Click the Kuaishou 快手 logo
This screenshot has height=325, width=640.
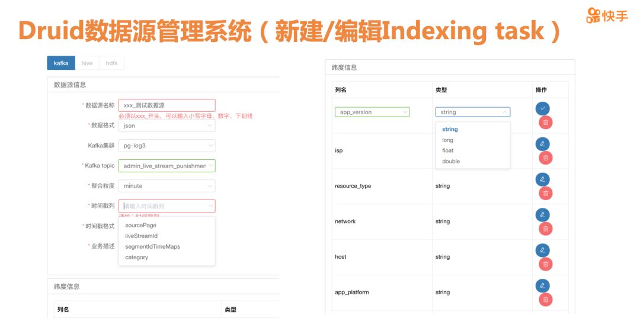pos(607,15)
